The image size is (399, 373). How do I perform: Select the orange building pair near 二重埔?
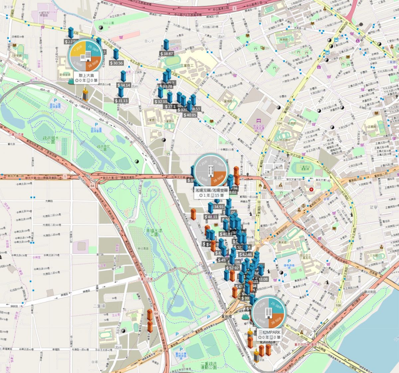point(150,321)
